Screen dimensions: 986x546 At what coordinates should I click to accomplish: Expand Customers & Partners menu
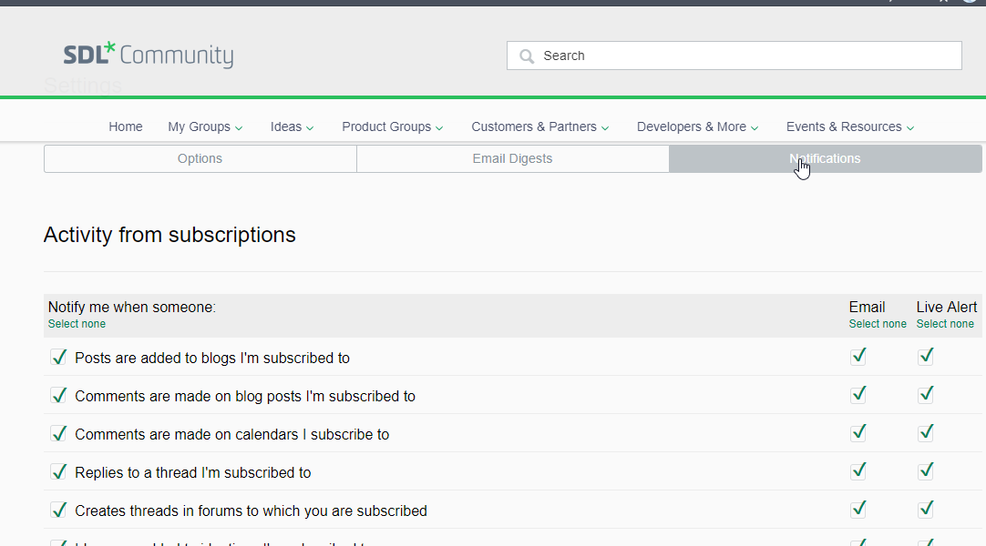(539, 126)
